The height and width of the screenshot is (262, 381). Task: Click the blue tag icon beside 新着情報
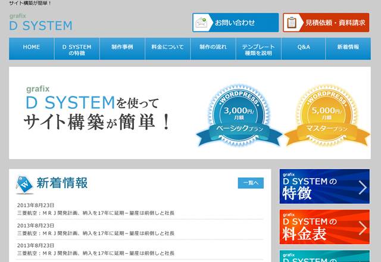tap(24, 185)
